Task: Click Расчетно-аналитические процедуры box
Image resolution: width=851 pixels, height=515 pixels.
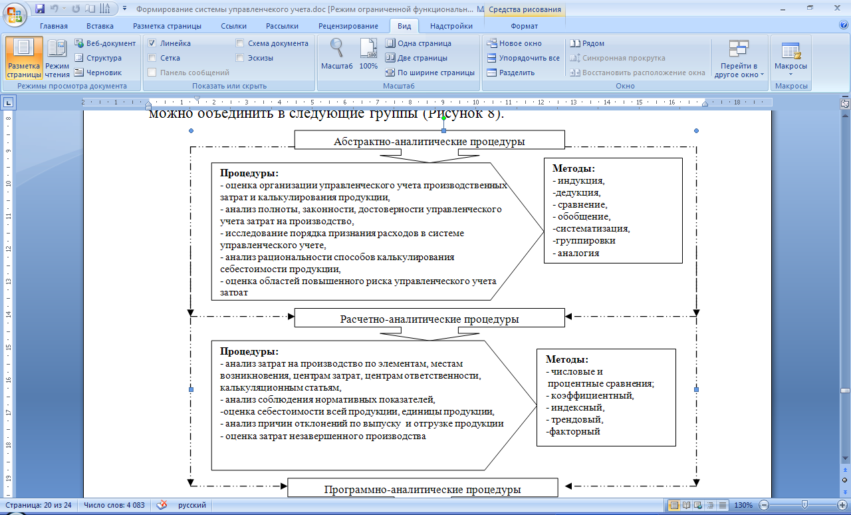Action: tap(429, 317)
